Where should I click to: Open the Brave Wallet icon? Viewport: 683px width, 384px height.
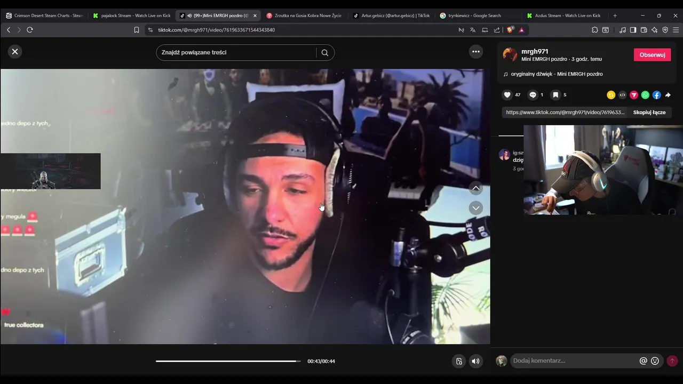[x=644, y=30]
